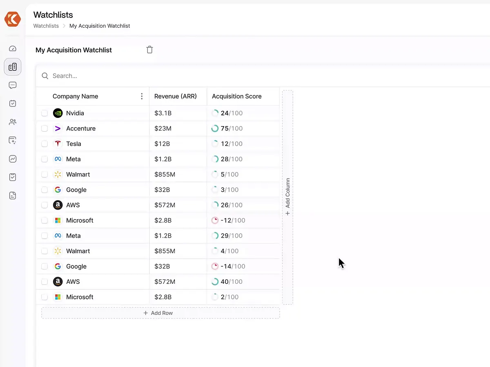Open the analytics chart sidebar icon
Screen dimensions: 490x367
13,159
